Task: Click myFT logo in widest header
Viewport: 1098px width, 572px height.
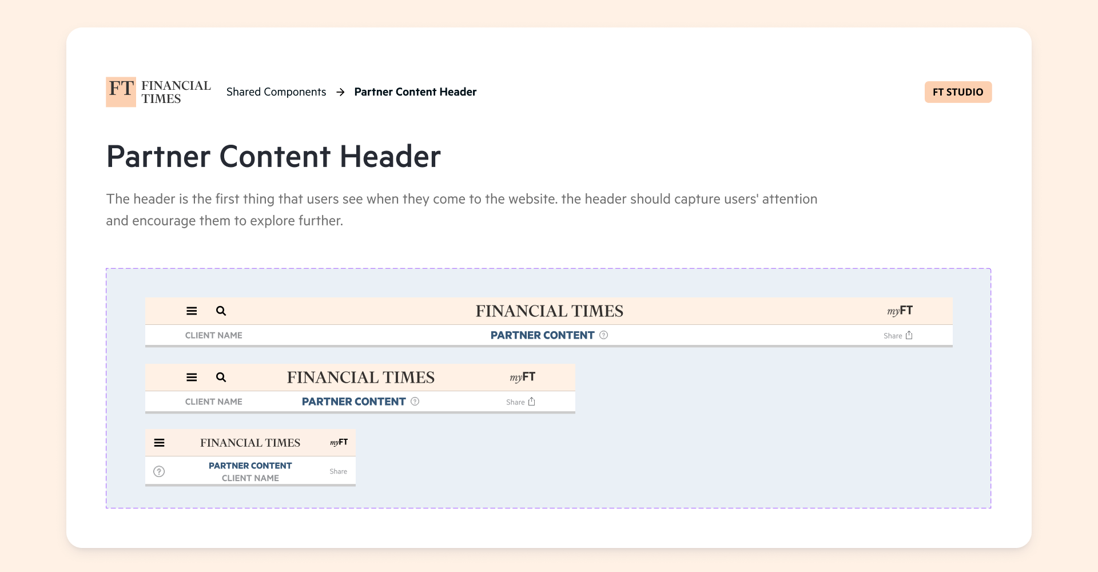Action: 900,311
